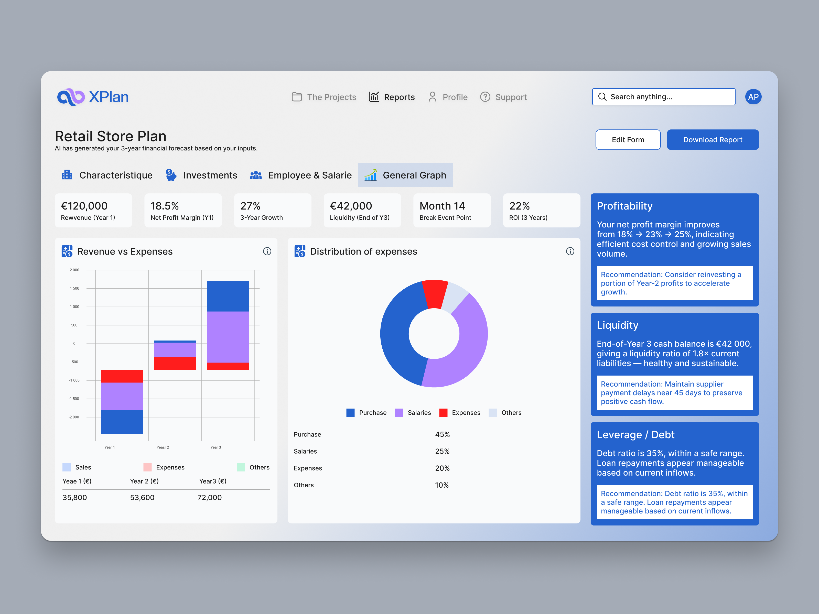Click the building icon for Characteristique

[67, 175]
